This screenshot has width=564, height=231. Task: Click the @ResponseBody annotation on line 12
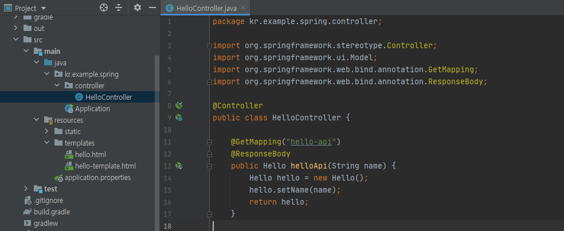[260, 154]
